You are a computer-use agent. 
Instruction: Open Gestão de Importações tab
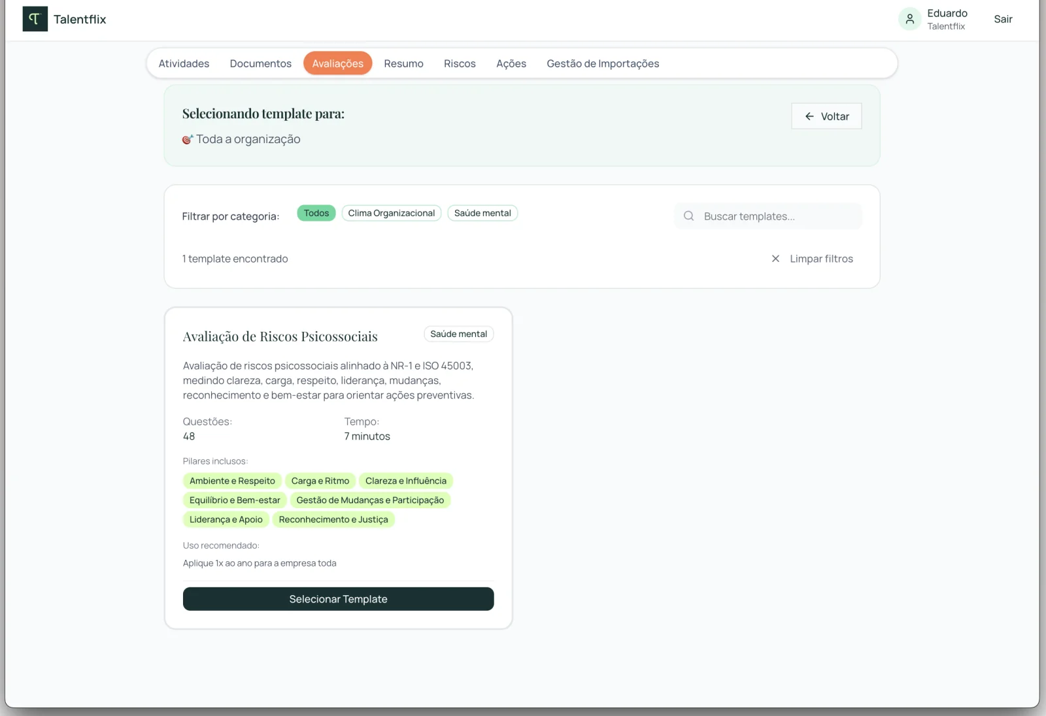click(603, 63)
